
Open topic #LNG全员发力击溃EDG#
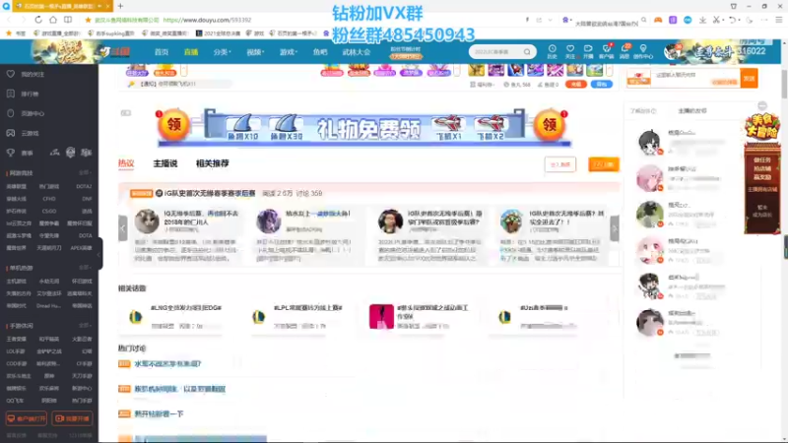coord(186,307)
